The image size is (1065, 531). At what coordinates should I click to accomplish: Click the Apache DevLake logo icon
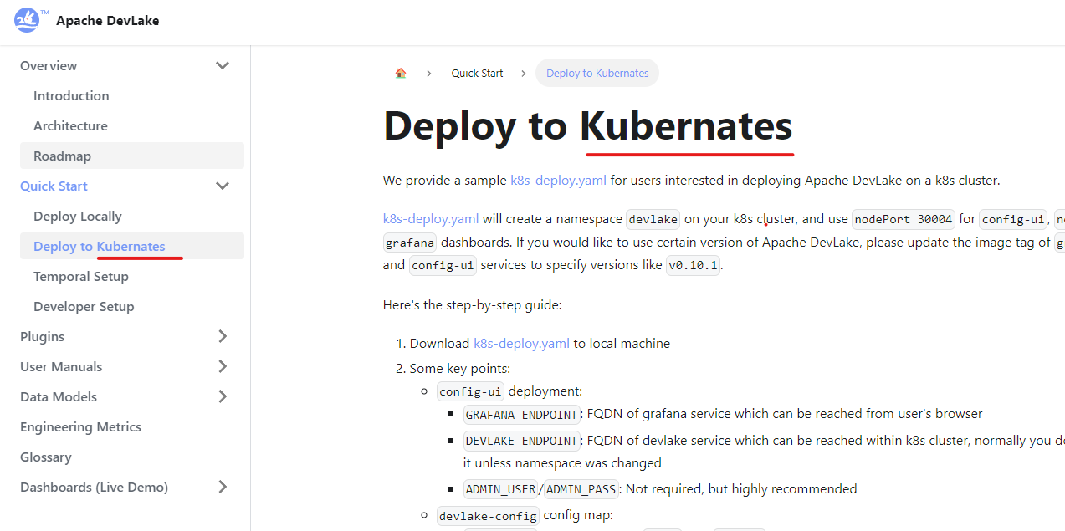pos(28,20)
